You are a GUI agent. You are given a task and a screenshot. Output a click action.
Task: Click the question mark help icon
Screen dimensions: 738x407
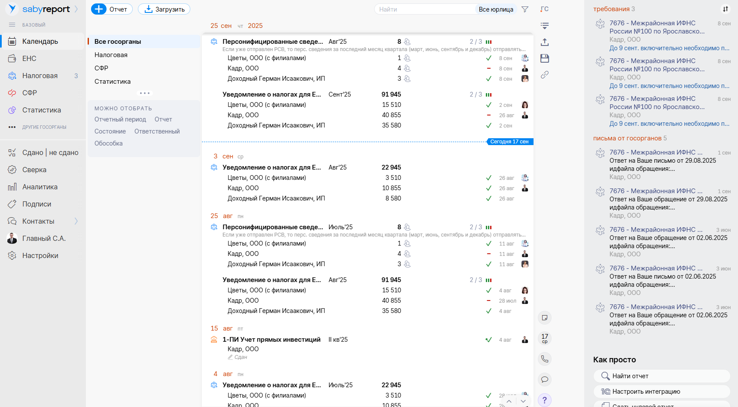coord(545,400)
